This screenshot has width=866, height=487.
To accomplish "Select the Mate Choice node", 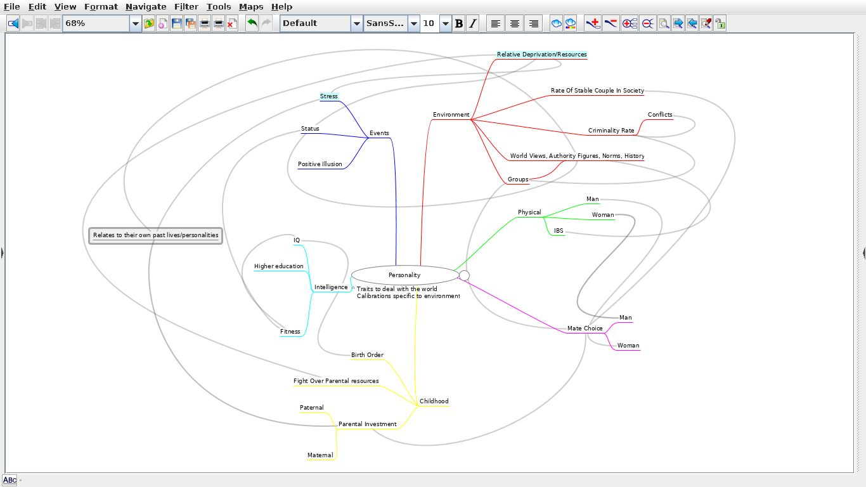I will pyautogui.click(x=585, y=328).
